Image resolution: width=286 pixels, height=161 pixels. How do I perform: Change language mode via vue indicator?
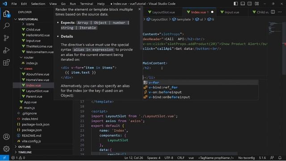click(x=191, y=158)
